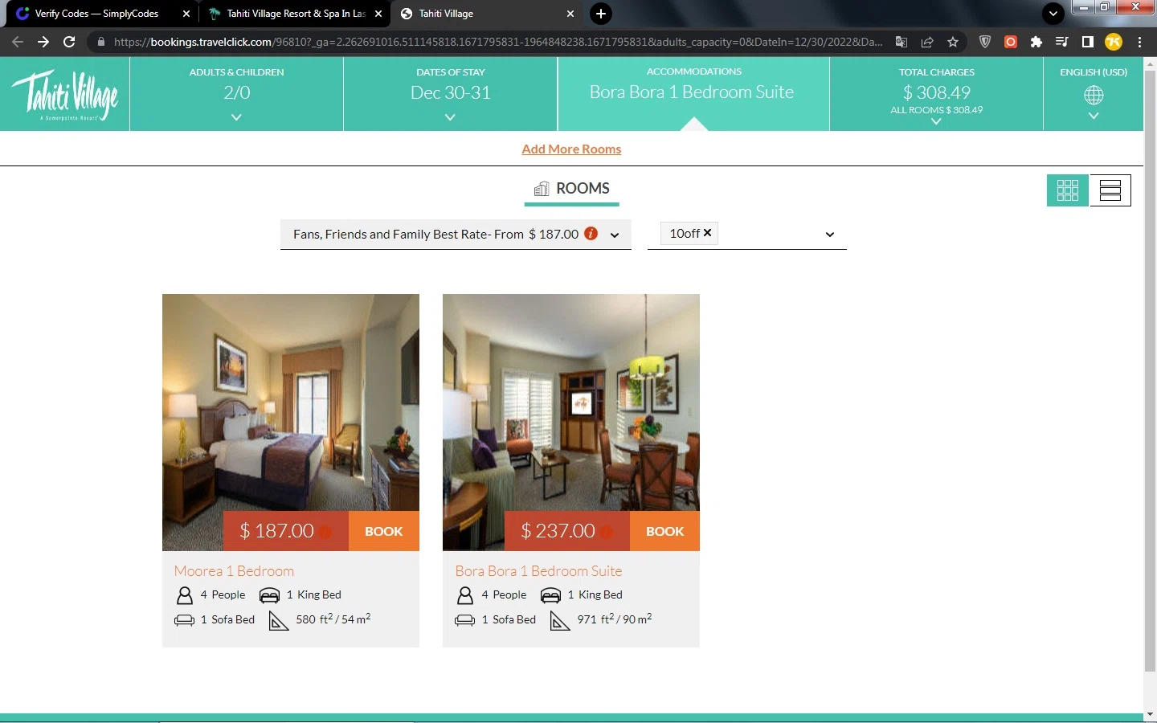Viewport: 1157px width, 723px height.
Task: Click the sofa bed icon on Bora Bora card
Action: pyautogui.click(x=465, y=620)
